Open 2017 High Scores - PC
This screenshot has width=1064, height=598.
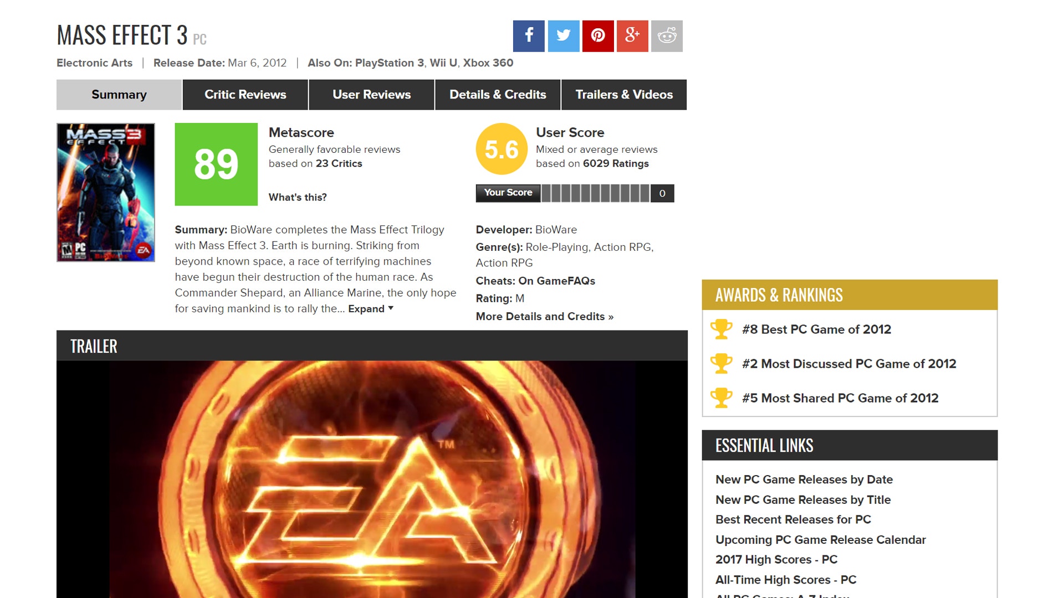tap(776, 559)
